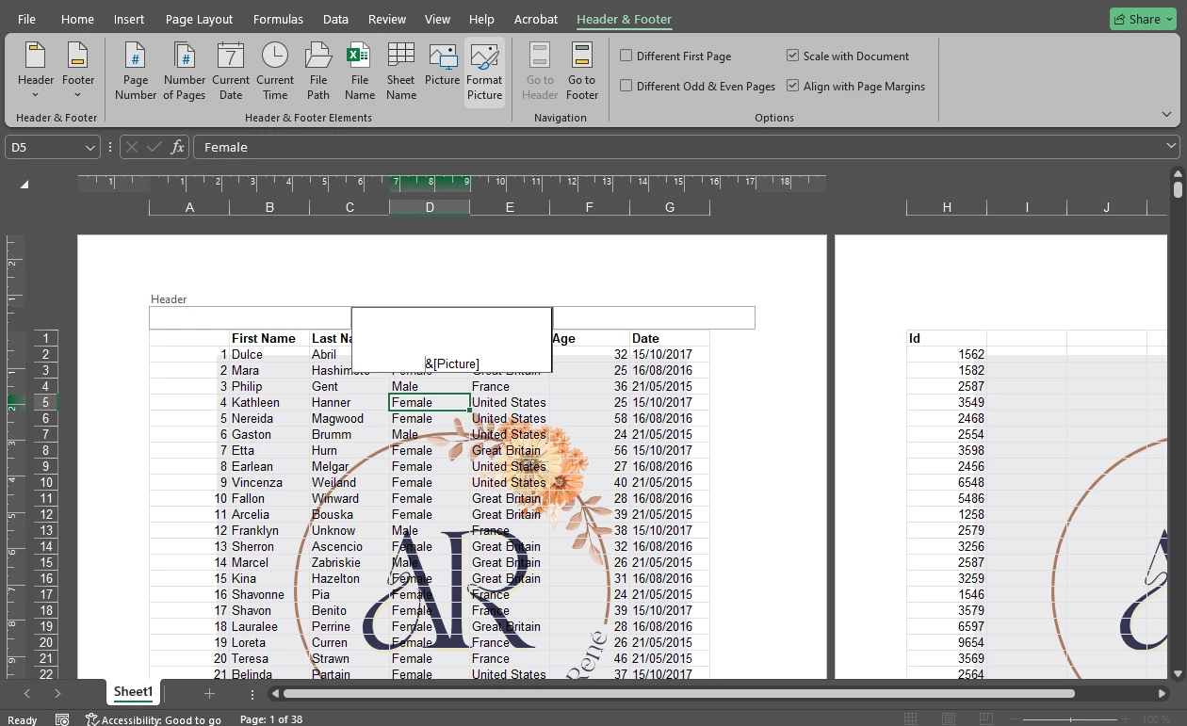Switch to the Insert tab

tap(129, 19)
